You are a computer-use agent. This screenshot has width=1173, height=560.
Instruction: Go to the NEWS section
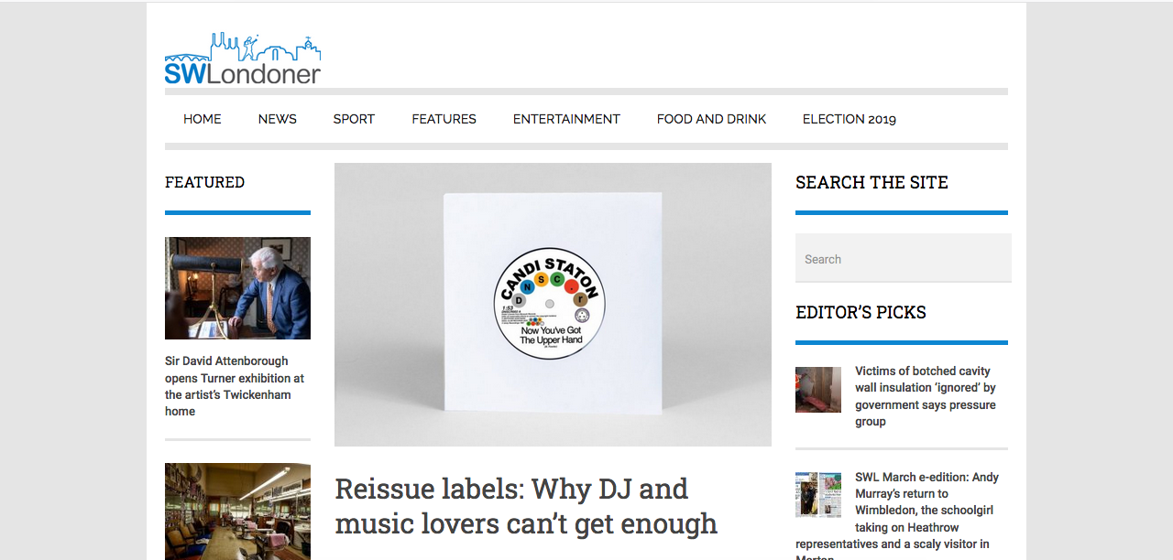[x=278, y=119]
